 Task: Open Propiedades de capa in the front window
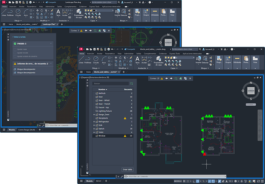pos(159,61)
